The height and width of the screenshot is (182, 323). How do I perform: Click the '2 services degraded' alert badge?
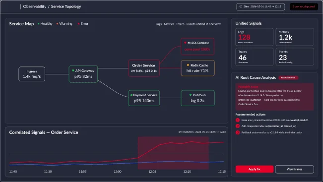pyautogui.click(x=304, y=6)
